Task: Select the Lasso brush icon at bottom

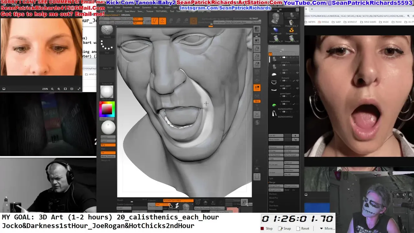Action: click(x=170, y=206)
